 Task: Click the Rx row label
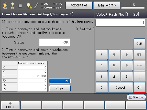coord(9,81)
